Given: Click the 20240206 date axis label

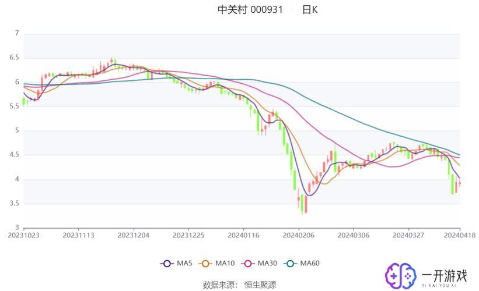Looking at the screenshot, I should [x=299, y=235].
